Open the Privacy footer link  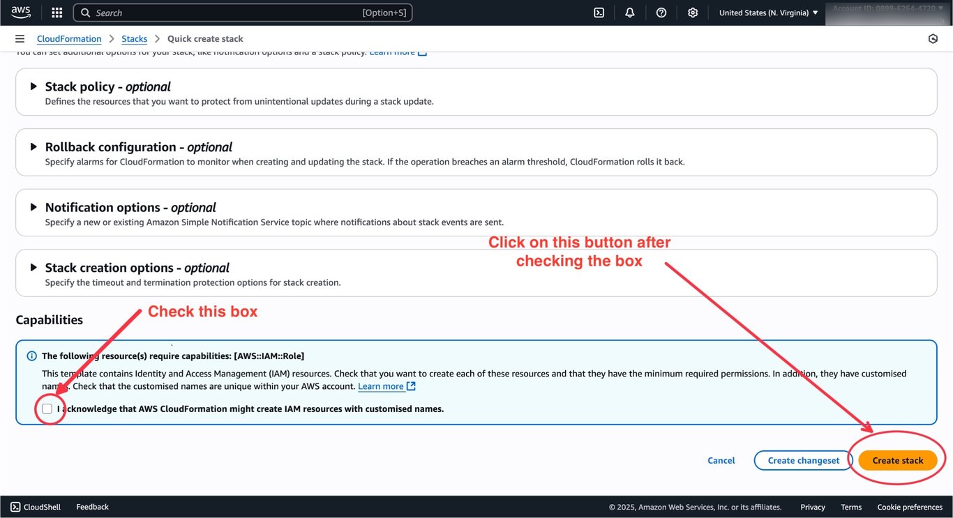point(813,507)
